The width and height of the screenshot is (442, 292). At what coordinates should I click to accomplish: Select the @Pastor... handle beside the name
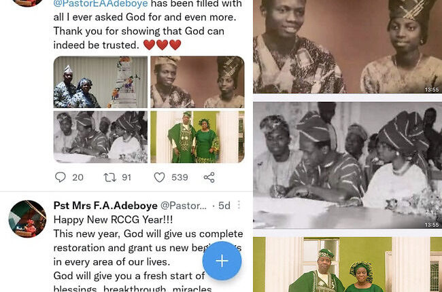184,206
